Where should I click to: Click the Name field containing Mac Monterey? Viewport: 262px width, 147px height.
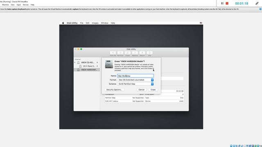click(136, 76)
